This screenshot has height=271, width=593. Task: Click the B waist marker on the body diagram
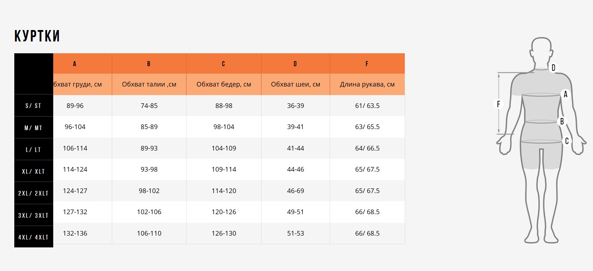pyautogui.click(x=562, y=122)
